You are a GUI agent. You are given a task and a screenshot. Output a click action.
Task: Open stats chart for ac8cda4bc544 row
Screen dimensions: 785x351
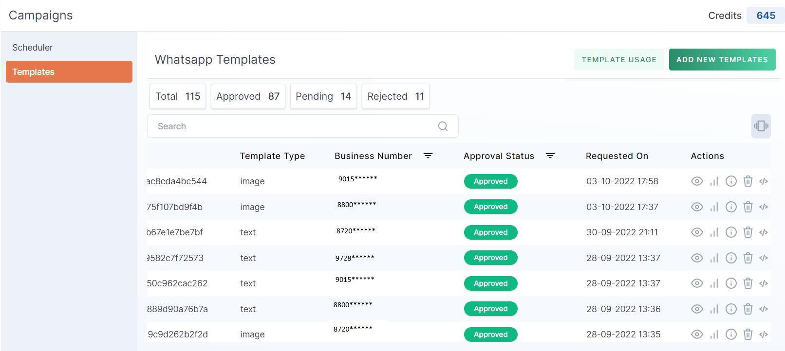click(714, 181)
